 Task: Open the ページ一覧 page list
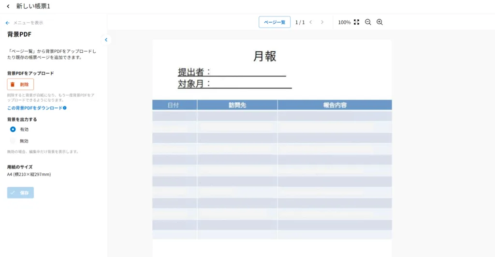point(275,22)
